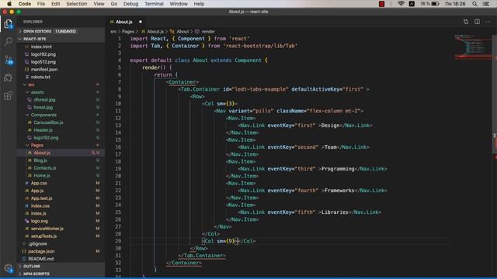The width and height of the screenshot is (497, 279).
Task: Open serviceWorker.js in the explorer
Action: point(47,229)
